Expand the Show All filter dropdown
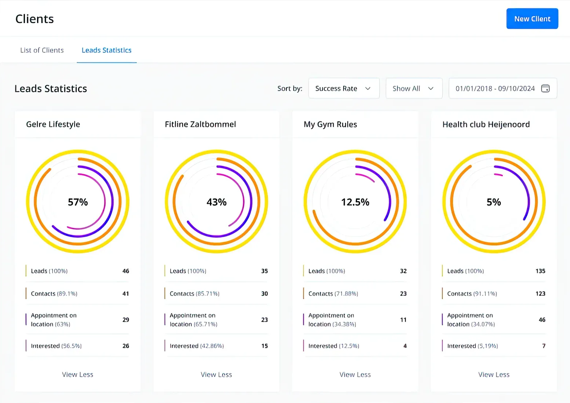 (414, 88)
